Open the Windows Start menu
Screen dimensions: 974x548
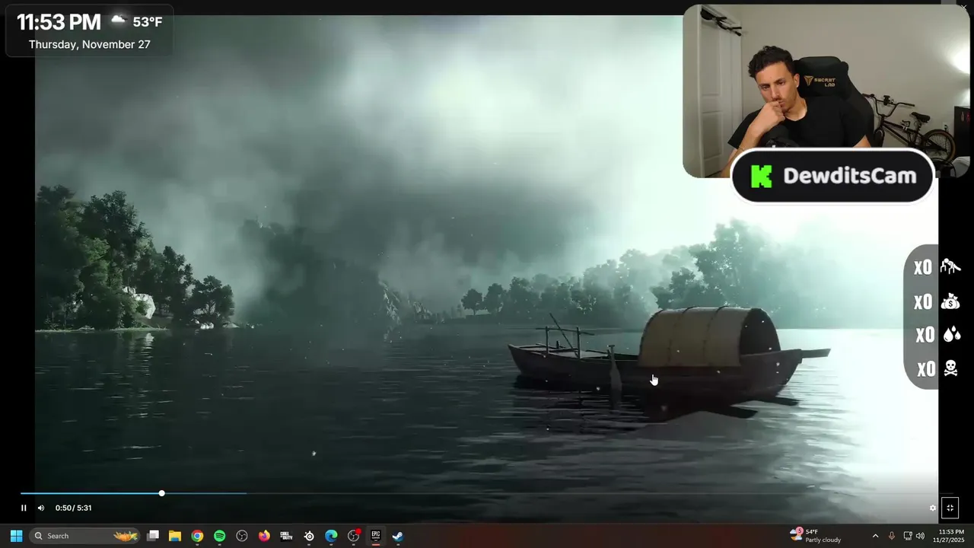coord(16,536)
